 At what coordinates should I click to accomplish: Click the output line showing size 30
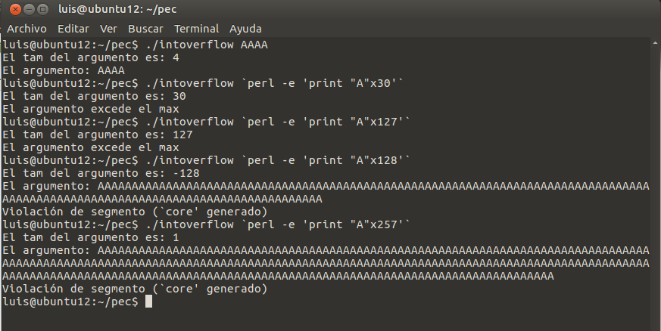point(95,96)
